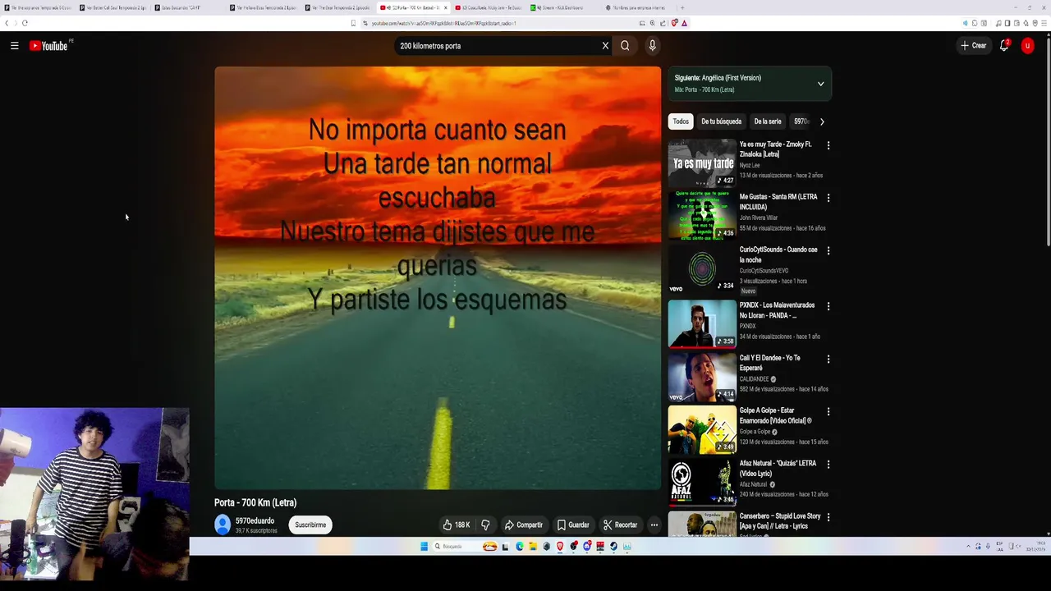Open the 5970eduardo channel avatar
The height and width of the screenshot is (591, 1051).
223,525
